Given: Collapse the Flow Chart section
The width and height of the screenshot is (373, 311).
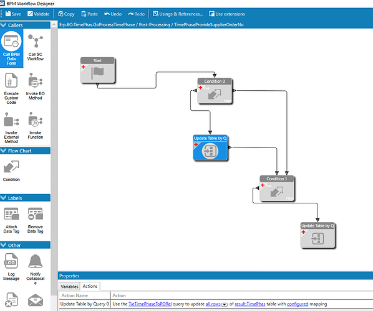Looking at the screenshot, I should (3, 151).
